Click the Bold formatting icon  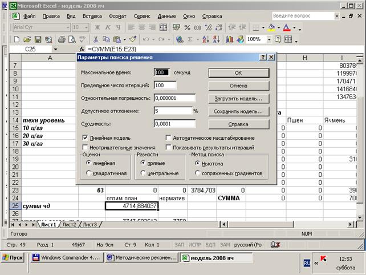click(97, 27)
